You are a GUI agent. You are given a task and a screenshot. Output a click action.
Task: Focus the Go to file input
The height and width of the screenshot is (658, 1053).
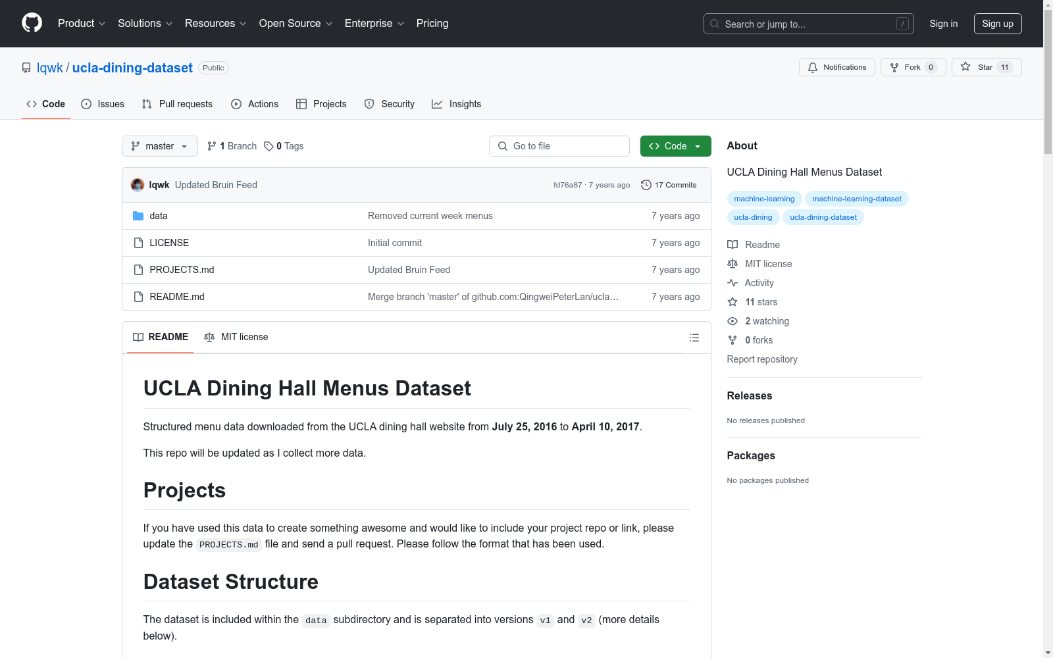coord(559,146)
